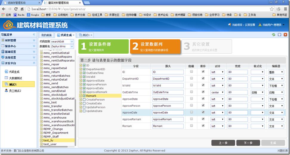Viewport: 290px width, 155px height.
Task: Check the CreatePerson field checkbox
Action: [x=84, y=100]
